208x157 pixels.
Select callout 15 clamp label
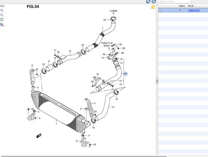coord(121,59)
